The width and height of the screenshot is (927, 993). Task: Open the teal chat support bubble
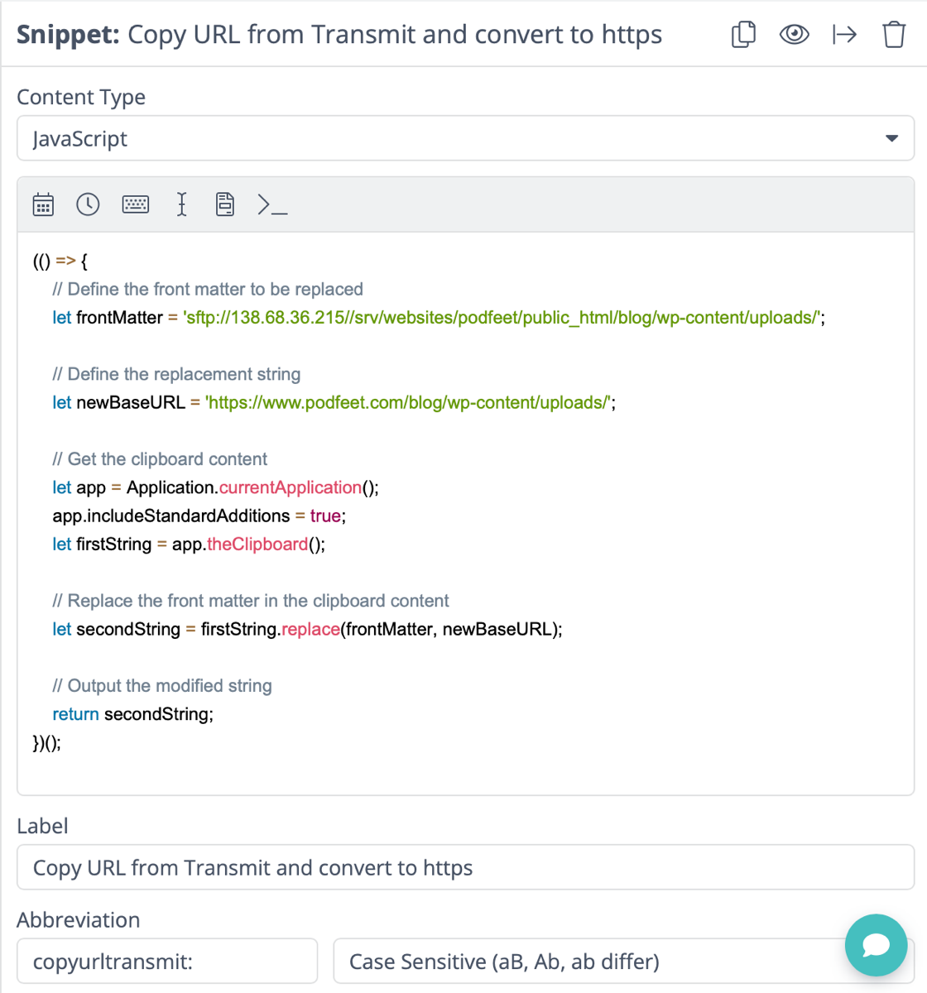[x=876, y=945]
